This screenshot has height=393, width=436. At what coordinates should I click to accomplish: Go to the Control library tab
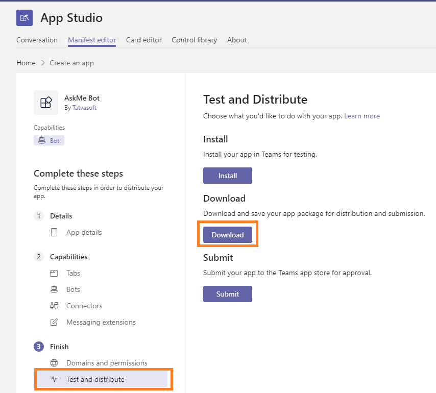click(195, 40)
